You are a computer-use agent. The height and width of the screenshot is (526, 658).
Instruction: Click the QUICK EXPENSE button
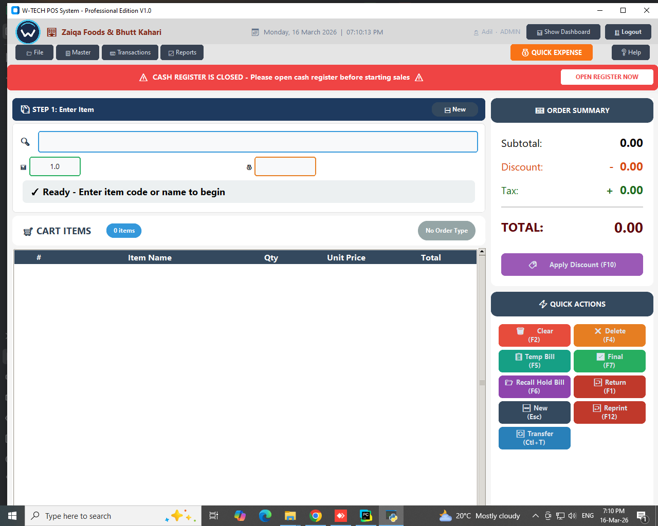click(552, 52)
